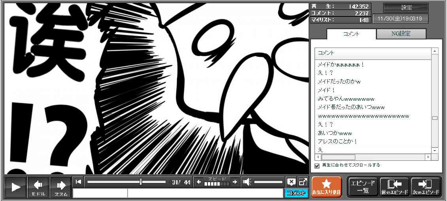
Task: Increase playback speed with right arrow
Action: [x=235, y=182]
